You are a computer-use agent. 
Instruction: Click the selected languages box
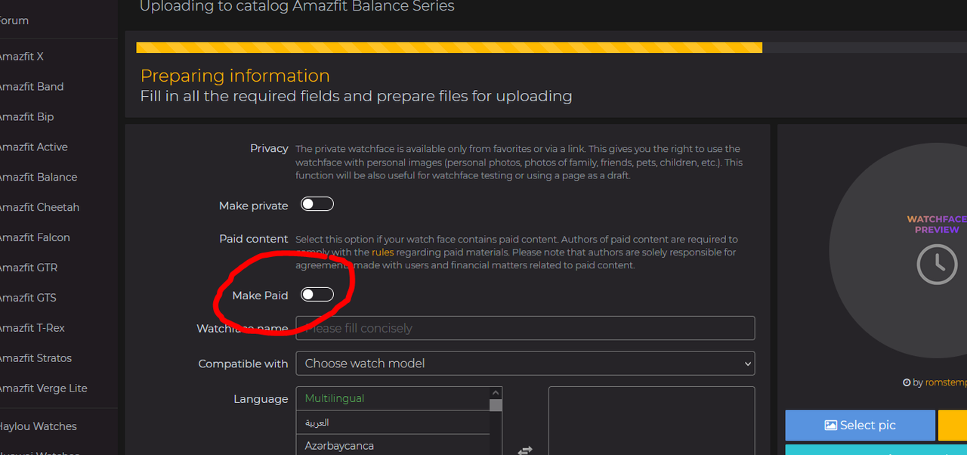pos(651,420)
